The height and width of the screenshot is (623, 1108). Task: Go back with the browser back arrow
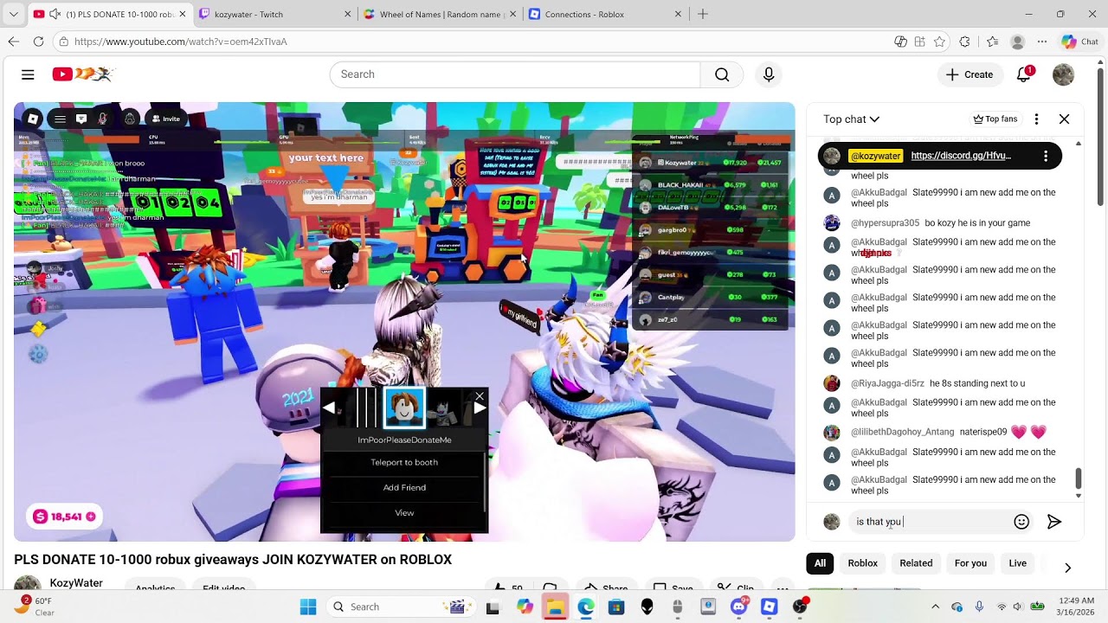pyautogui.click(x=14, y=42)
